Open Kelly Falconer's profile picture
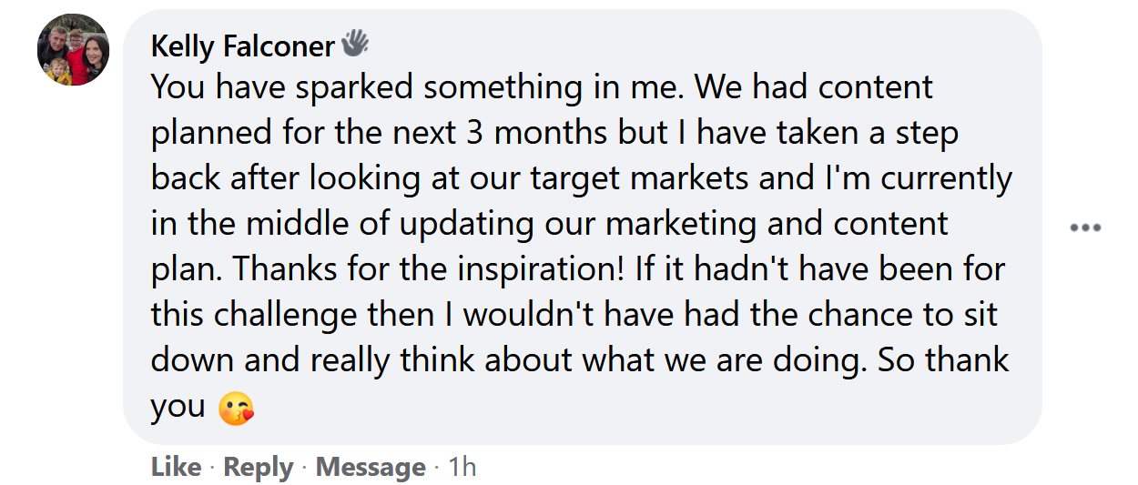Viewport: 1138px width, 485px height. pyautogui.click(x=73, y=50)
